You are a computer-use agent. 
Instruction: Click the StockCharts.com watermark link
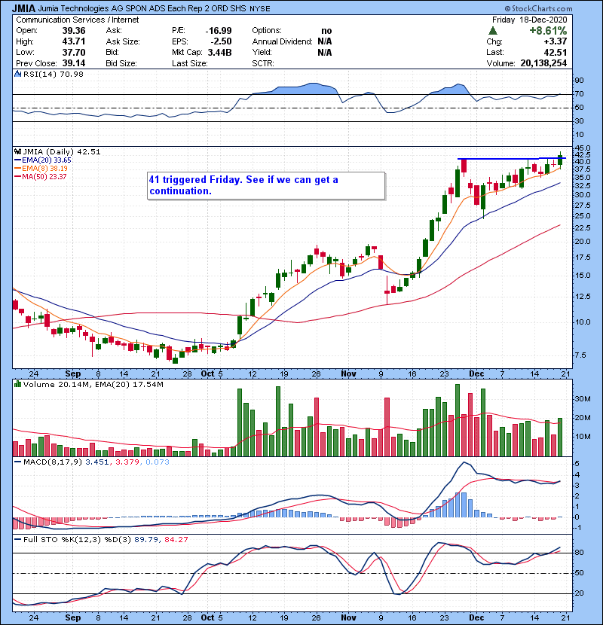538,8
